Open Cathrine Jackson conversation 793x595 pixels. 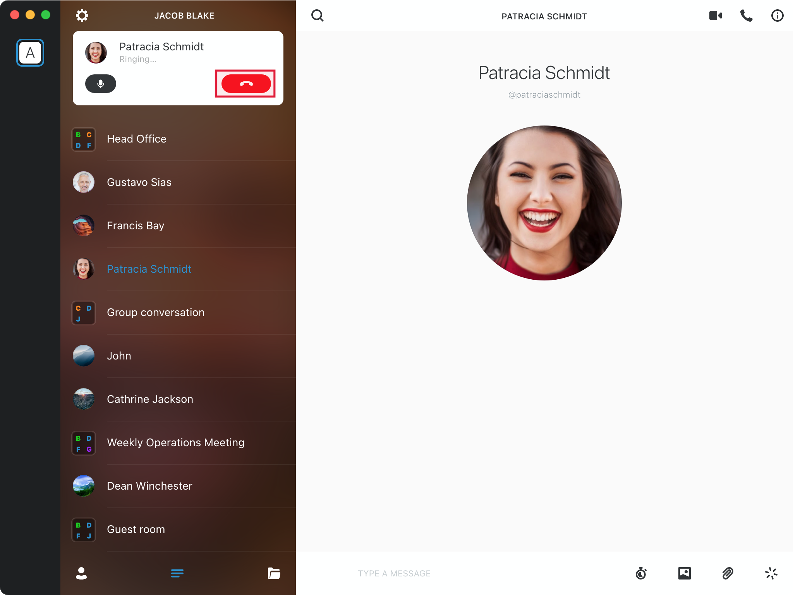click(178, 399)
